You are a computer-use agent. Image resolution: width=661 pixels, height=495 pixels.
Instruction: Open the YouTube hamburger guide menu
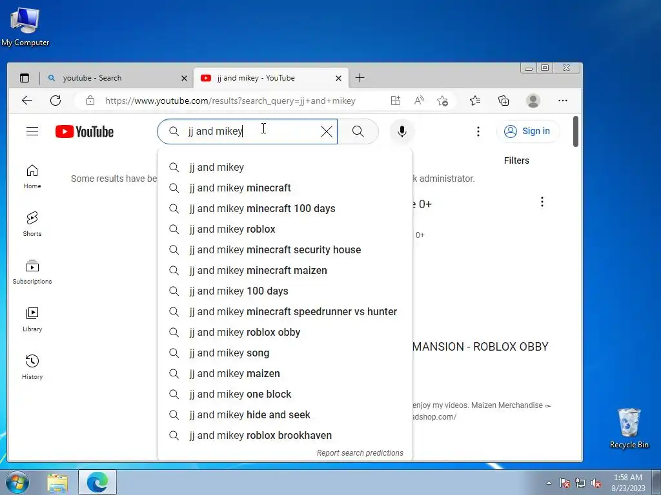tap(32, 131)
